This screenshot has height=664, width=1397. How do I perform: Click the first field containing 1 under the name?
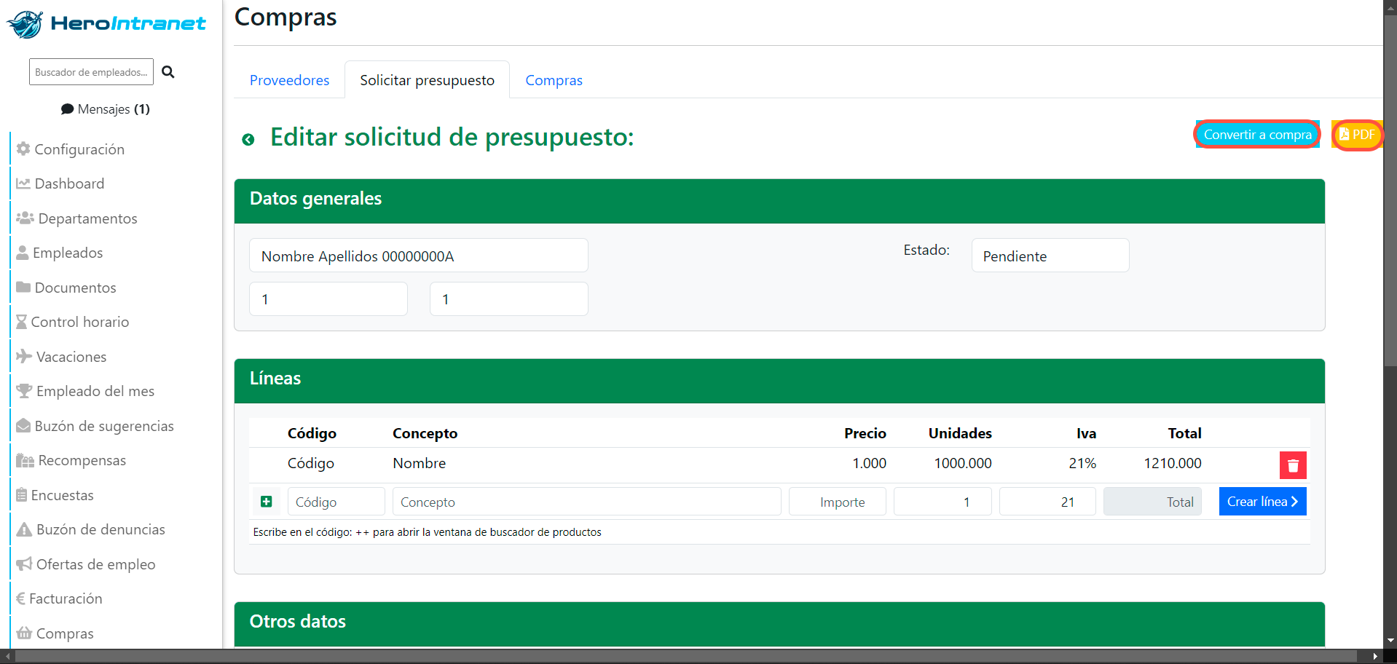[x=328, y=299]
